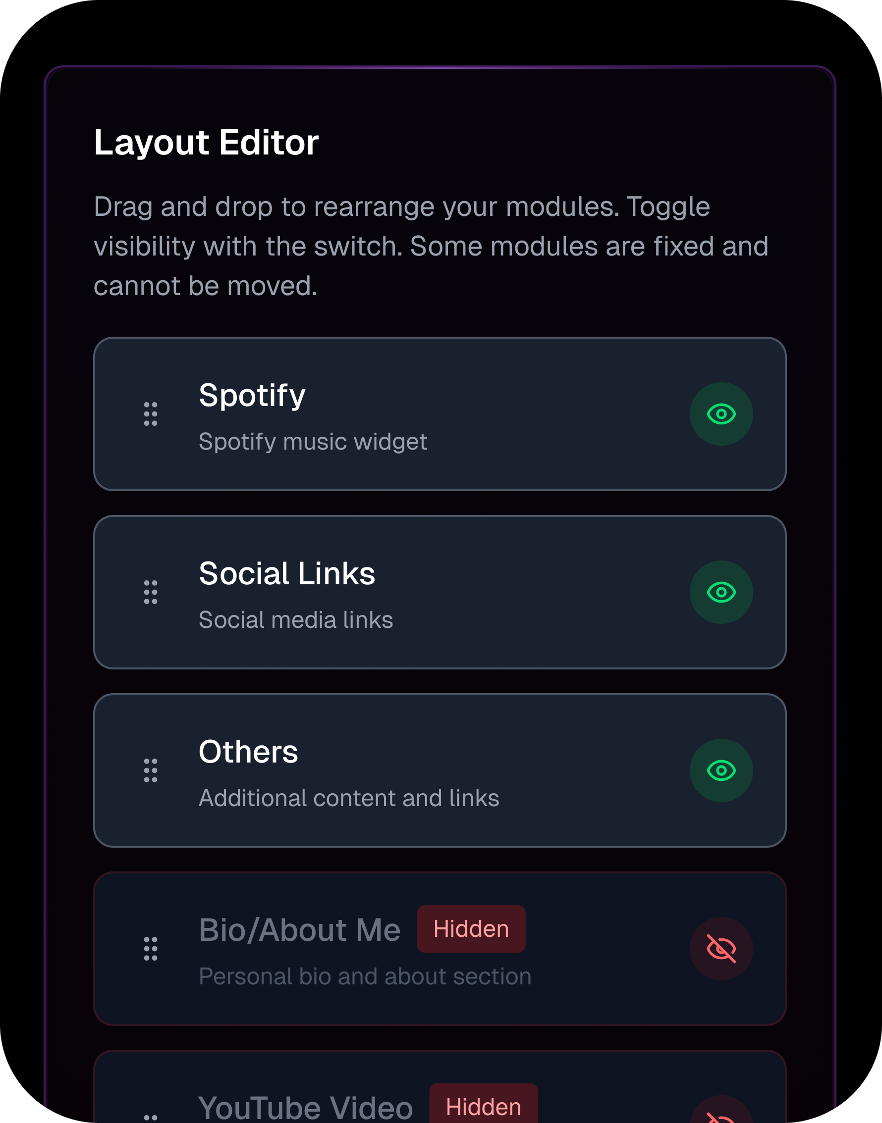882x1123 pixels.
Task: Click the Bio/About Me drag handle
Action: point(150,949)
